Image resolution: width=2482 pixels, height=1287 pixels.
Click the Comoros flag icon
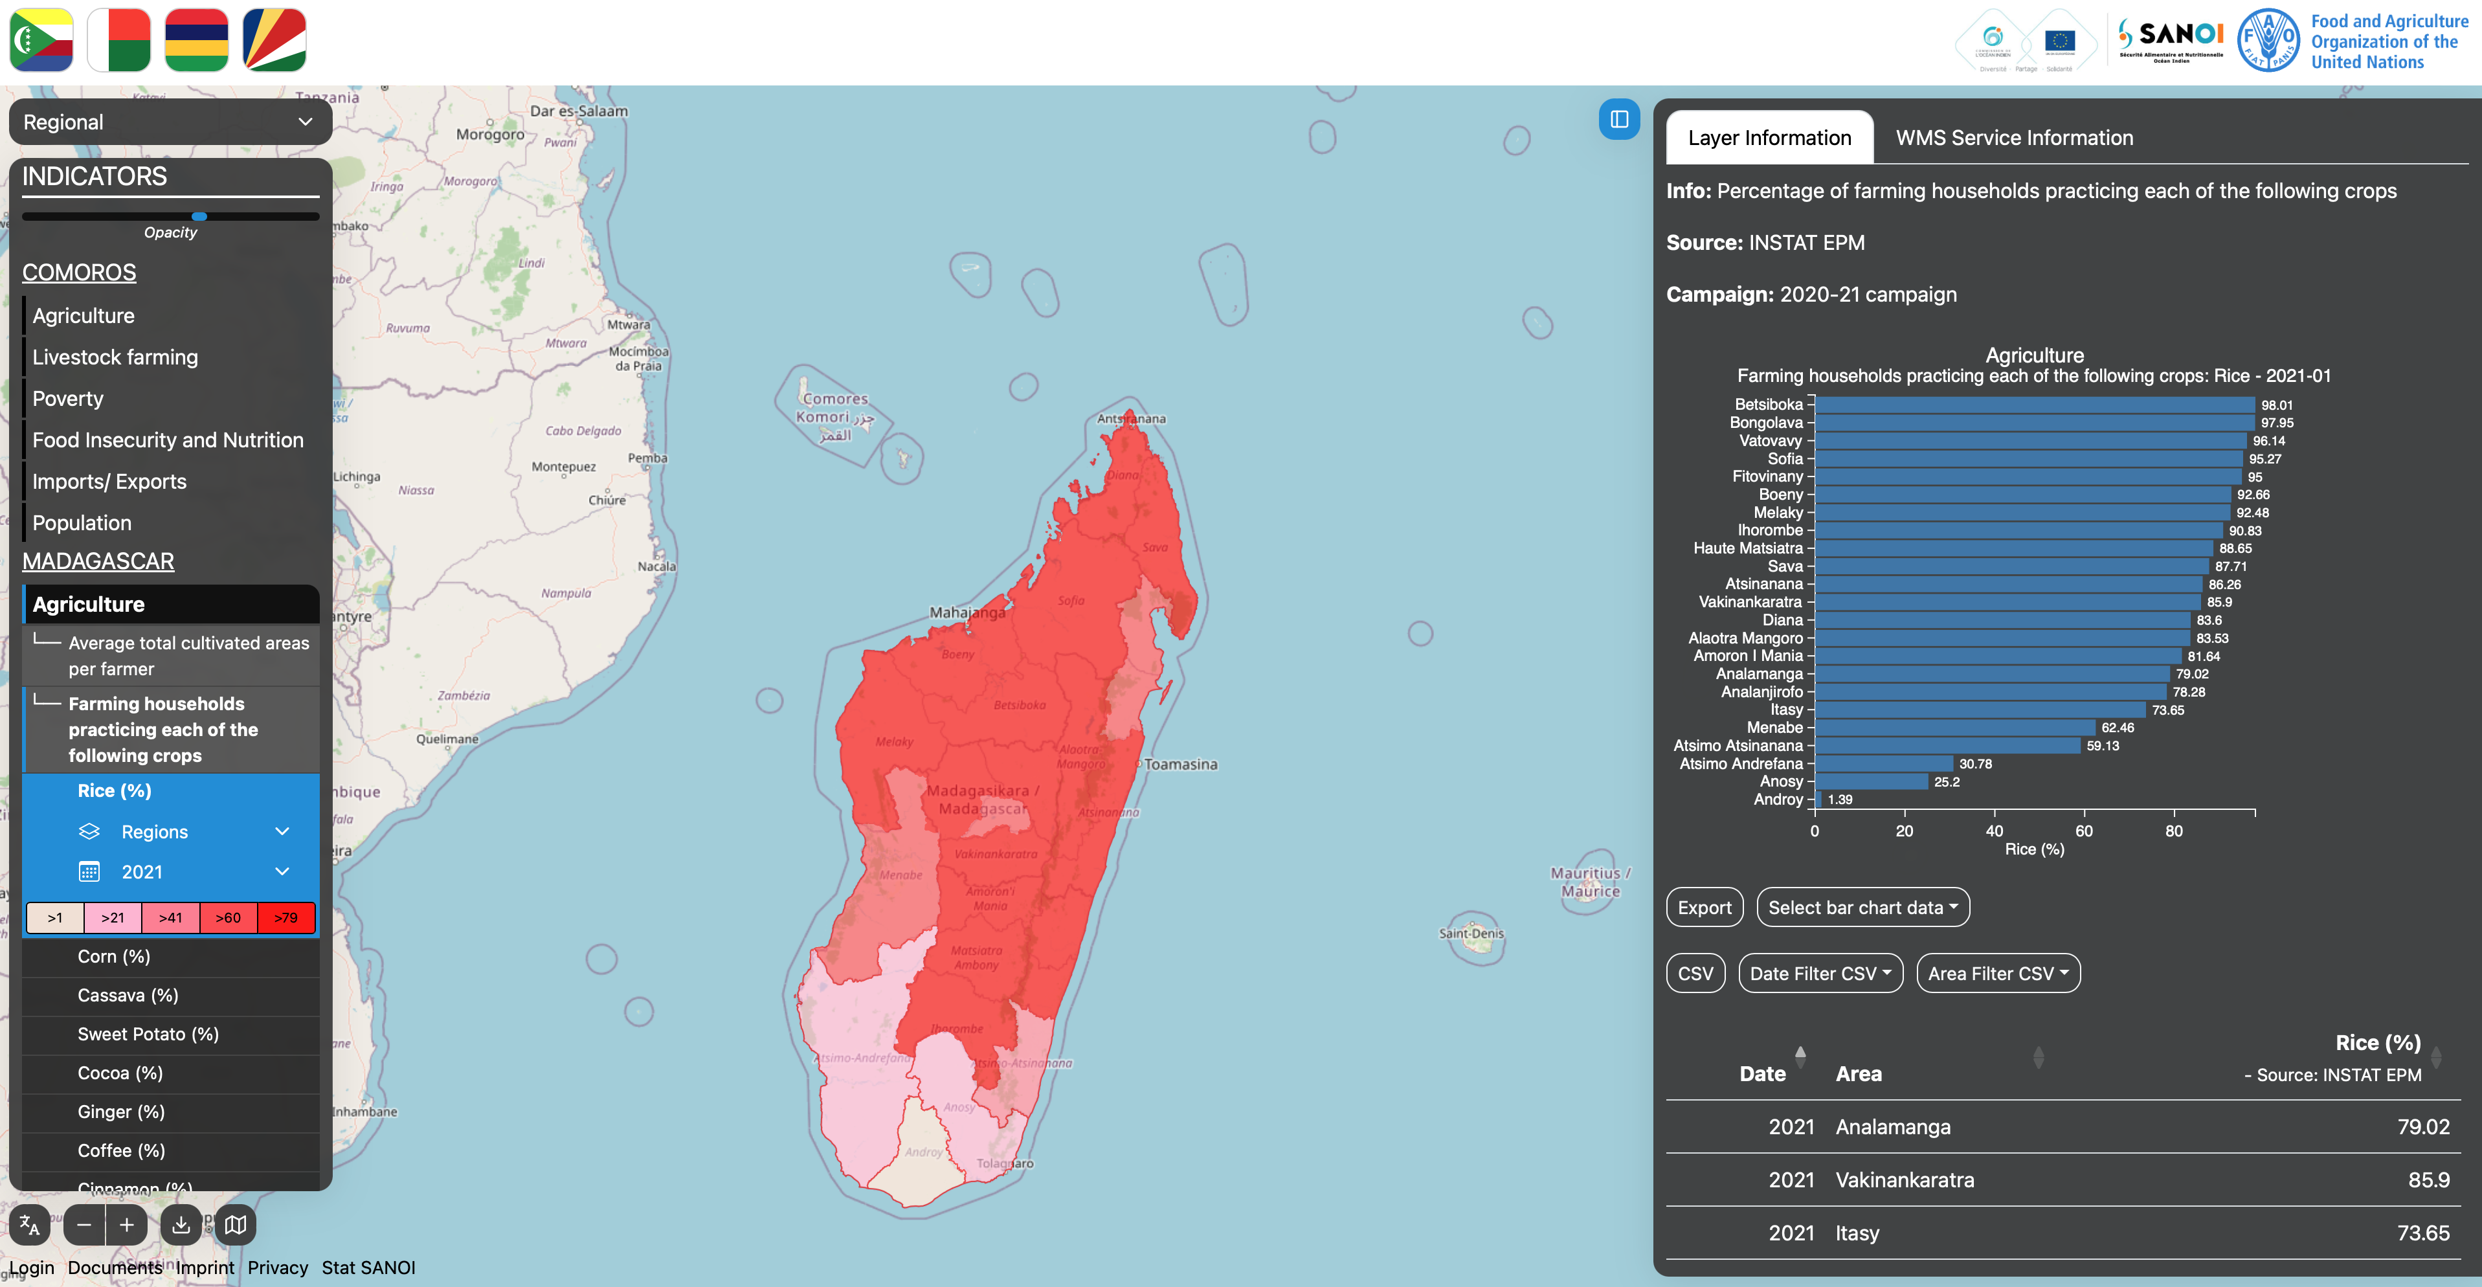click(41, 40)
